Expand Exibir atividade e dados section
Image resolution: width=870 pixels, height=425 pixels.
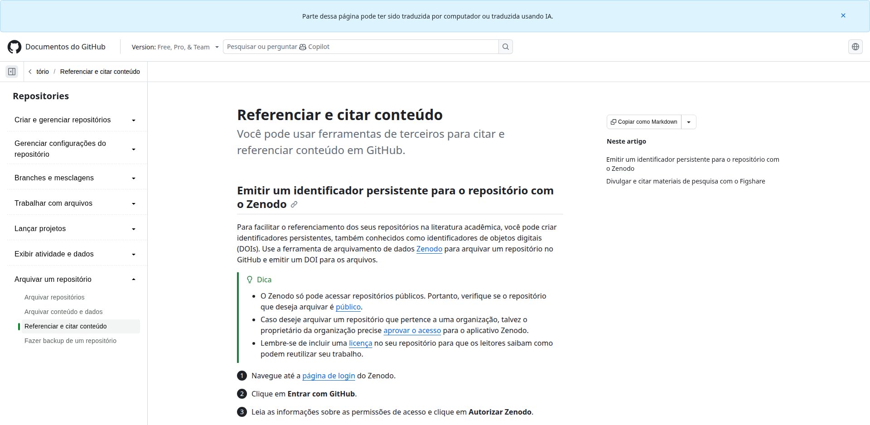click(x=75, y=254)
